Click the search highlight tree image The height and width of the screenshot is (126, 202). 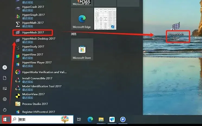point(65,120)
